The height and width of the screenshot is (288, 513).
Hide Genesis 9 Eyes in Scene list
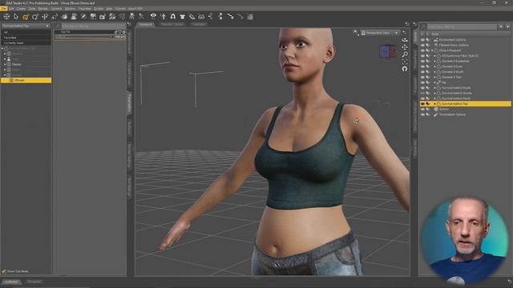(x=422, y=66)
